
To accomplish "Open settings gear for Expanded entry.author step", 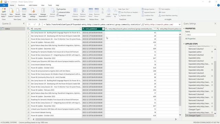I will tap(212, 76).
